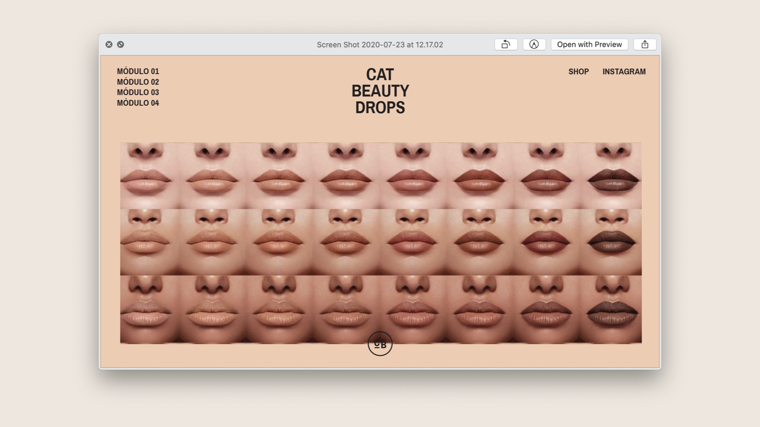Click the Open with Preview button
Screen dimensions: 760x427
click(589, 44)
